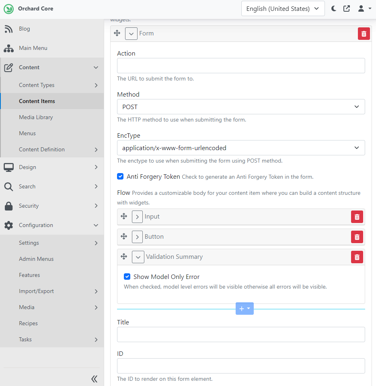Click the Main Menu sitemap icon
376x386 pixels.
8,48
